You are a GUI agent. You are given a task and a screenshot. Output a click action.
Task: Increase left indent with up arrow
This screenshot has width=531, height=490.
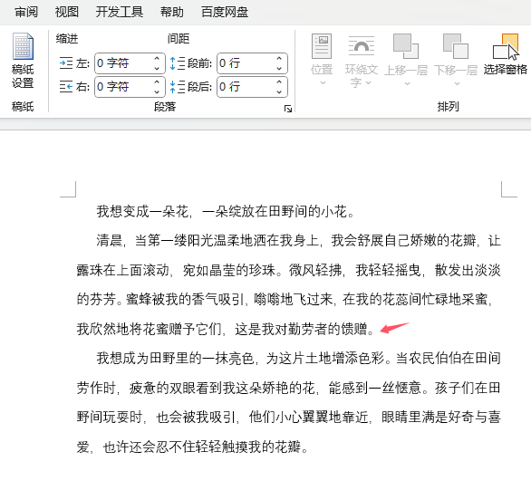click(x=157, y=59)
